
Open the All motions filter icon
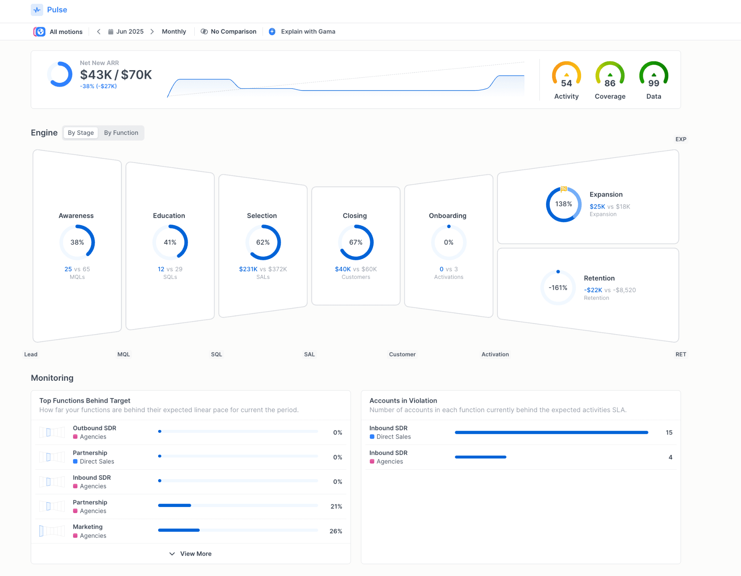[x=39, y=31]
